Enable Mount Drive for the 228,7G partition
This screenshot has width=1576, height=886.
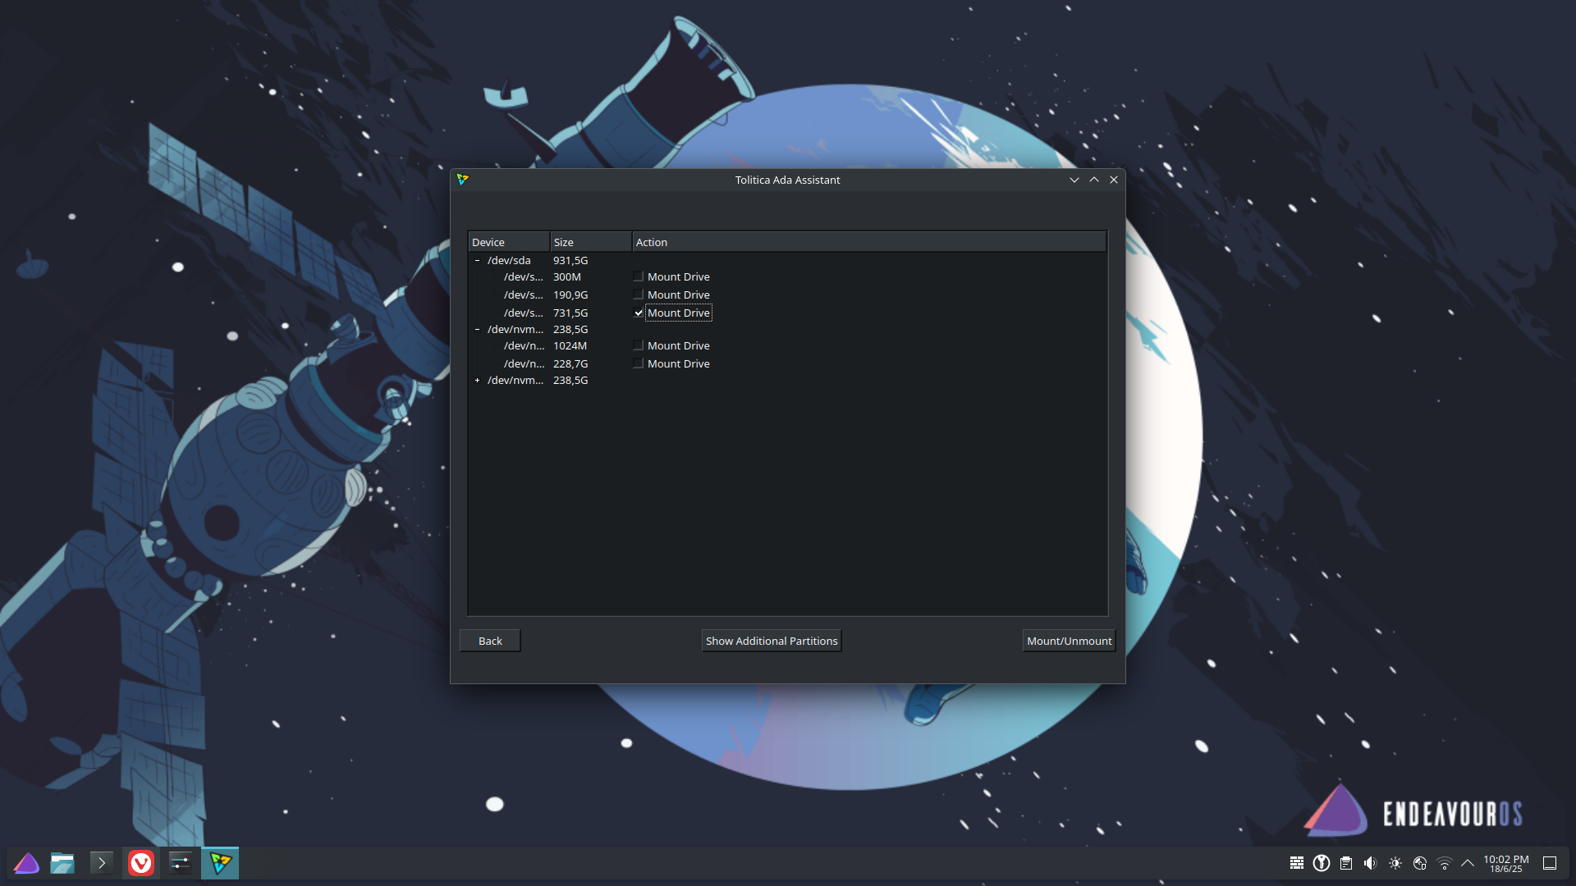[x=639, y=364]
